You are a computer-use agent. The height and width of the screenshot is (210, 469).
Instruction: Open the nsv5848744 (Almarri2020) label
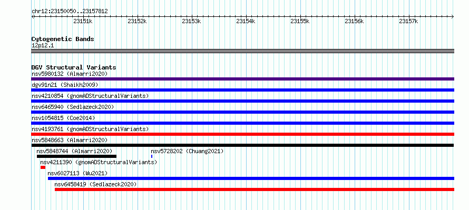click(x=74, y=151)
